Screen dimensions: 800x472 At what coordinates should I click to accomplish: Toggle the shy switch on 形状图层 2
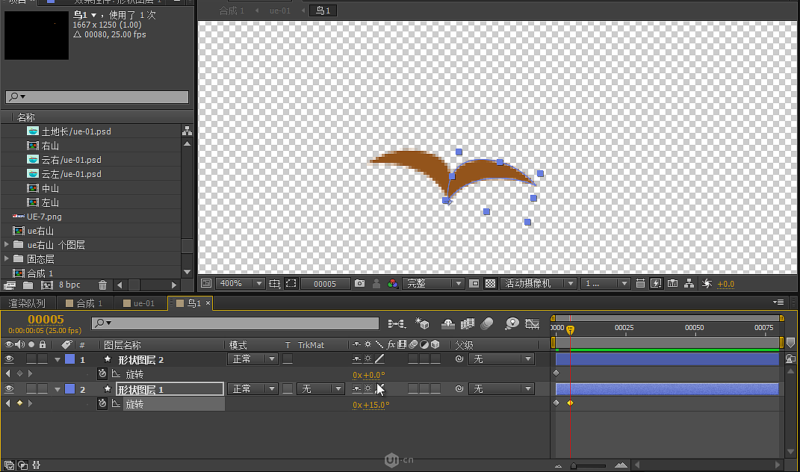tap(356, 359)
